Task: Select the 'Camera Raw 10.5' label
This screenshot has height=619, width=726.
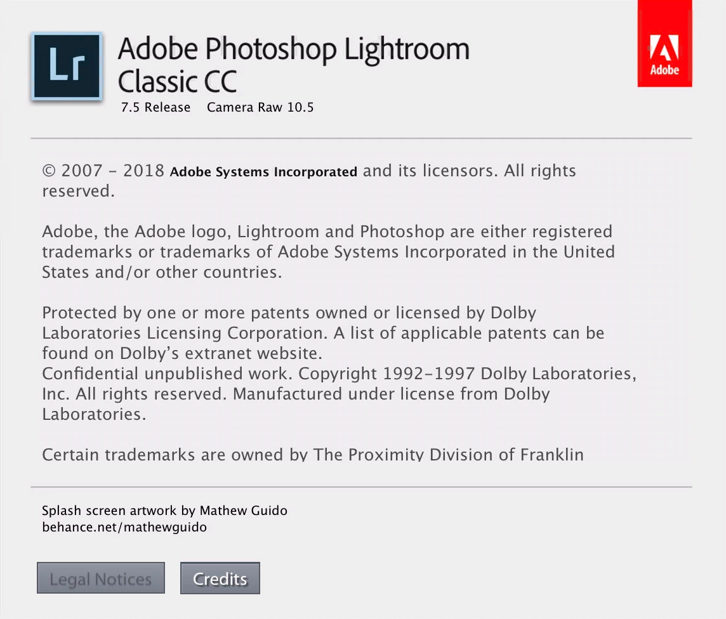Action: 260,107
